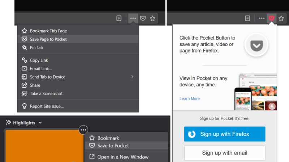Image resolution: width=289 pixels, height=162 pixels.
Task: Click new window icon beside Open in a New Window
Action: click(92, 157)
